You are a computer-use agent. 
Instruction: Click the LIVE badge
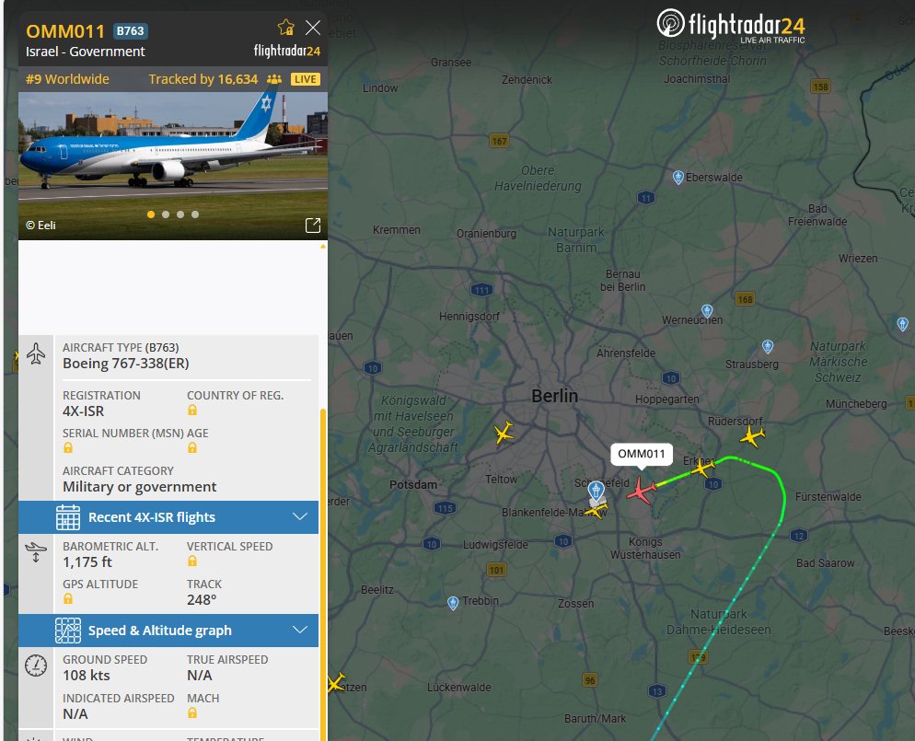(x=306, y=79)
